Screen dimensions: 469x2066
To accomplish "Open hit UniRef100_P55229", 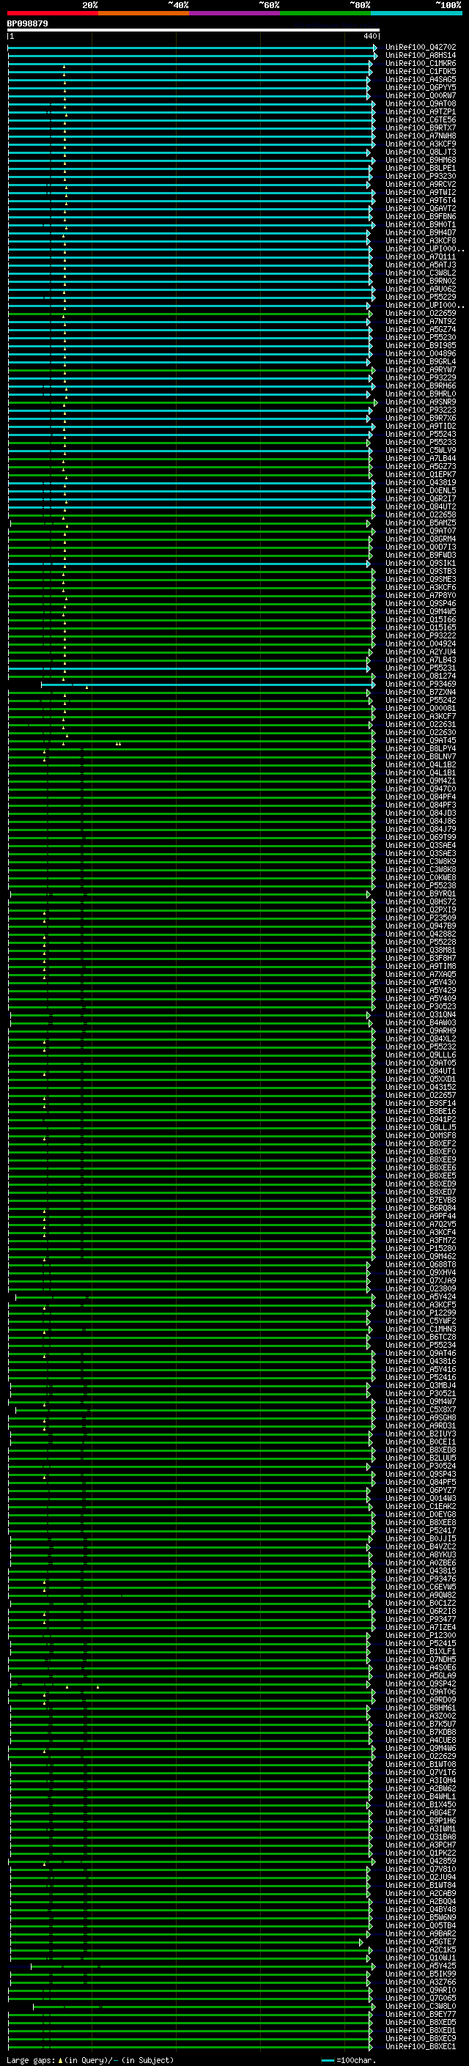I will click(421, 298).
